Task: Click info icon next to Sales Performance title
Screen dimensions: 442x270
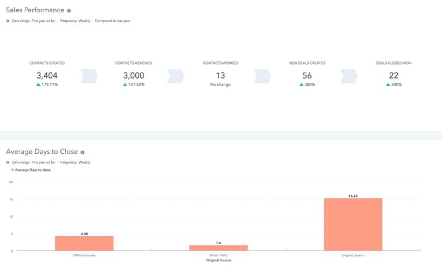Action: pos(69,11)
